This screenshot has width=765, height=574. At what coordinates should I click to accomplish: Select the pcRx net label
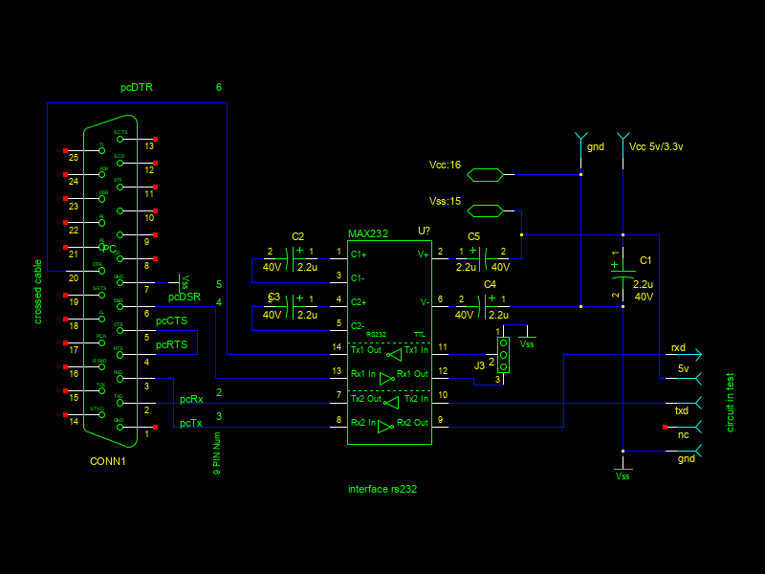coord(191,399)
